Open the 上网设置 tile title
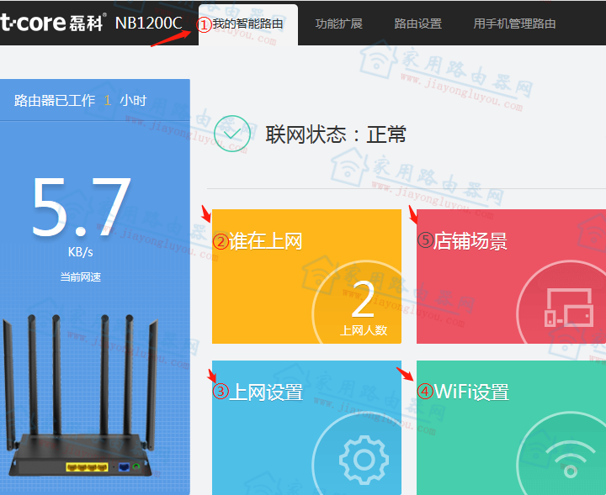The height and width of the screenshot is (495, 606). click(x=266, y=392)
